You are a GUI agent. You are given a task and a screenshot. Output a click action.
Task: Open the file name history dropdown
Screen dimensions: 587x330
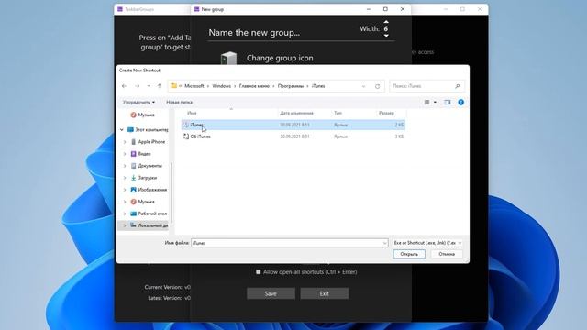click(385, 243)
